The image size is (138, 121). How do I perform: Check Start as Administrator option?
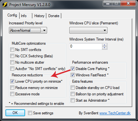[72, 100]
